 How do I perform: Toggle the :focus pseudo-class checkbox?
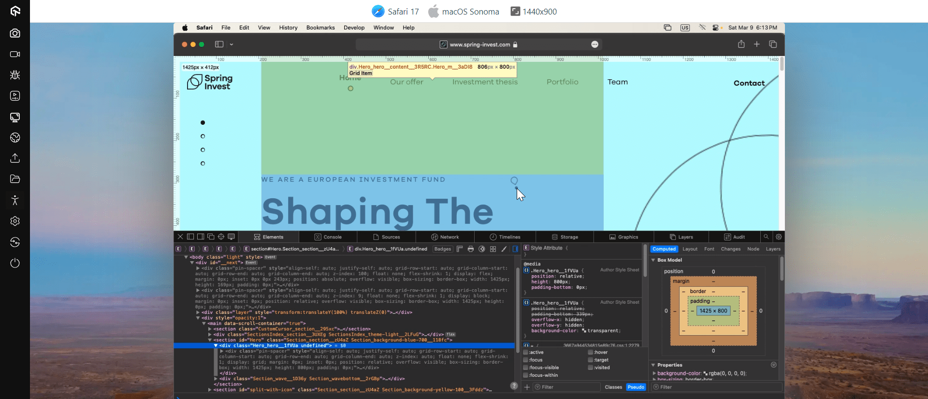525,360
